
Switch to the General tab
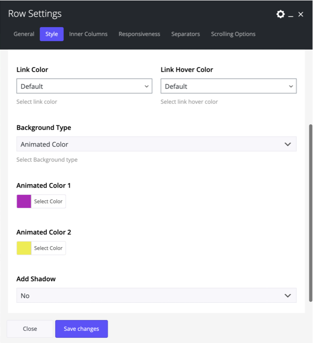pyautogui.click(x=24, y=34)
